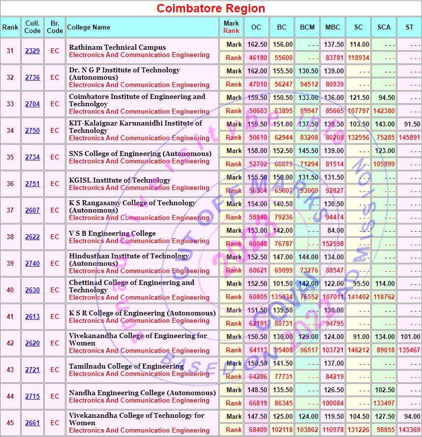Click the OC column header
This screenshot has width=422, height=437.
point(256,28)
